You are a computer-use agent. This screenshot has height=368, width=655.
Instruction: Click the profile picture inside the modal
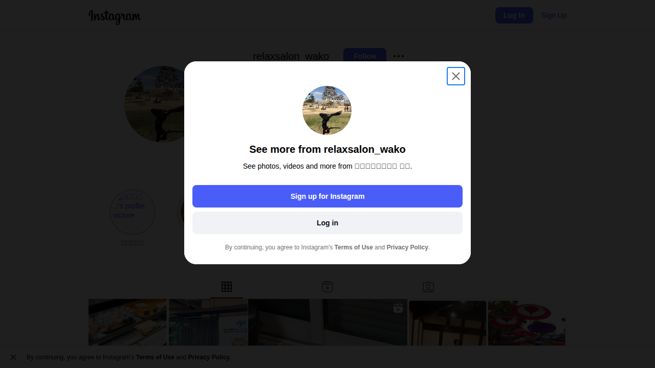coord(327,110)
